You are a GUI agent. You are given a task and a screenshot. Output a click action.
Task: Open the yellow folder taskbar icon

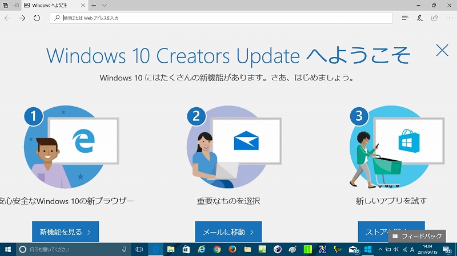(x=247, y=249)
